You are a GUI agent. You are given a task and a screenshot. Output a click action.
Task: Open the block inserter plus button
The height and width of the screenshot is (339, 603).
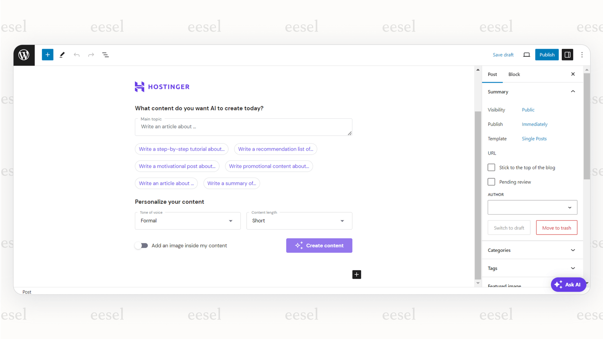pyautogui.click(x=47, y=55)
